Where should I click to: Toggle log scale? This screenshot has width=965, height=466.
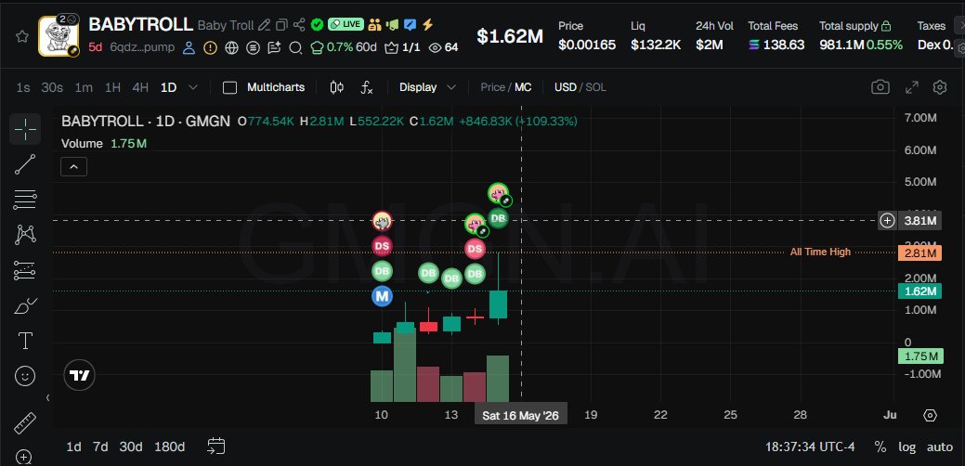906,447
